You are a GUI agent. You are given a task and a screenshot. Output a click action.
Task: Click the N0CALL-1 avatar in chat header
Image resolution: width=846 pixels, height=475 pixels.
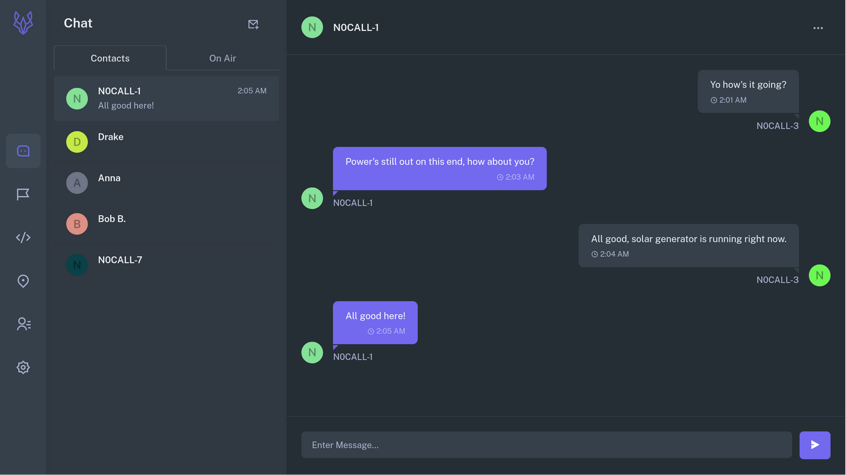[312, 27]
